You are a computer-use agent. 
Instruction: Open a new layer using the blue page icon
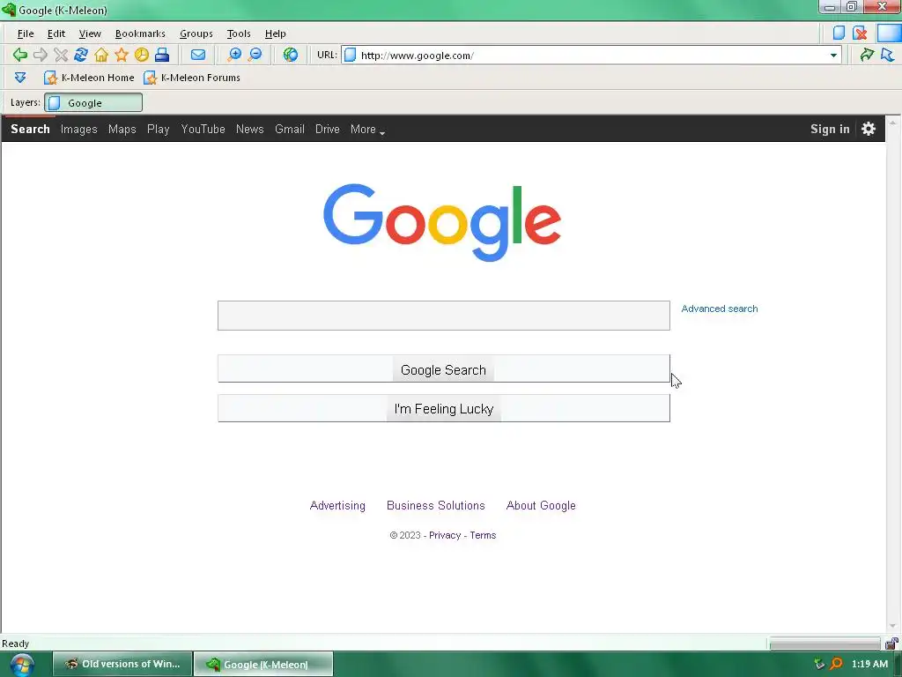[x=839, y=33]
